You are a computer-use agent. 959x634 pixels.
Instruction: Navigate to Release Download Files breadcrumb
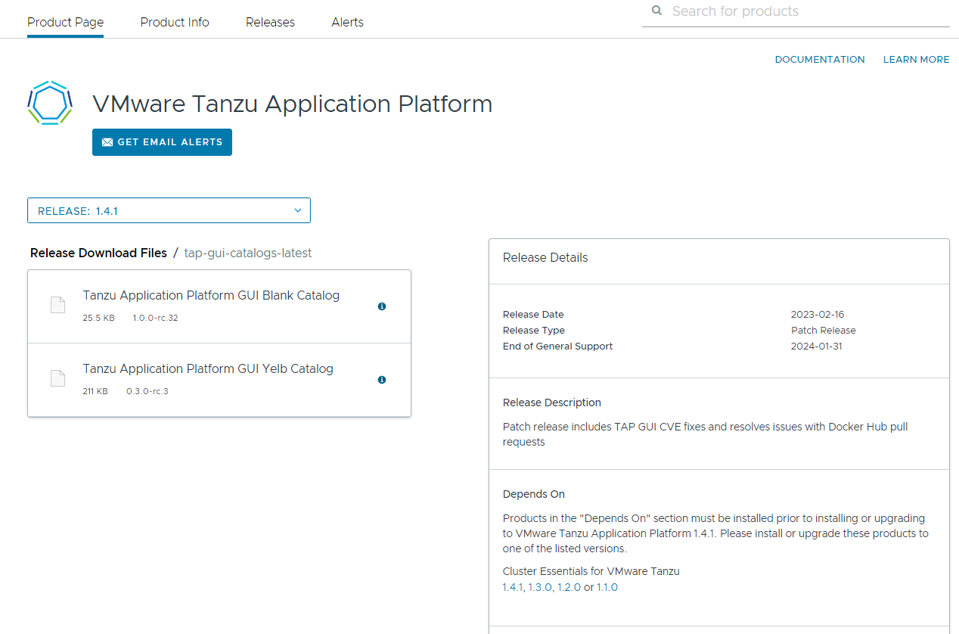[98, 253]
